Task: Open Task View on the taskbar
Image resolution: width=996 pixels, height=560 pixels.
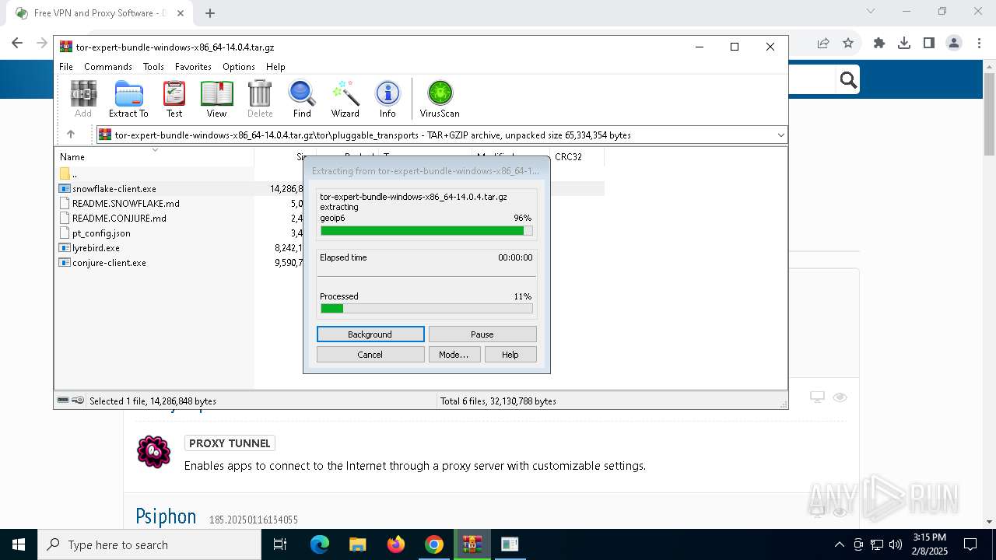Action: coord(280,544)
